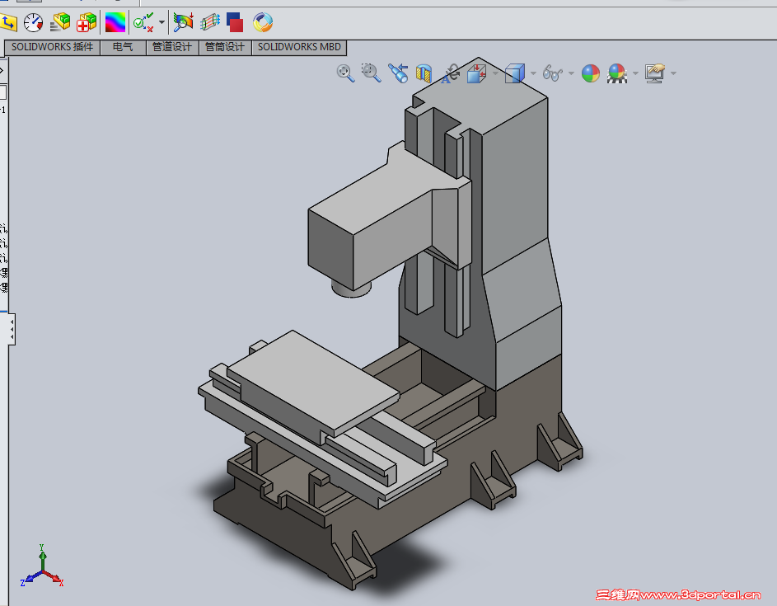Screen dimensions: 777x606
Task: Click Zoom to Area icon
Action: click(x=371, y=73)
